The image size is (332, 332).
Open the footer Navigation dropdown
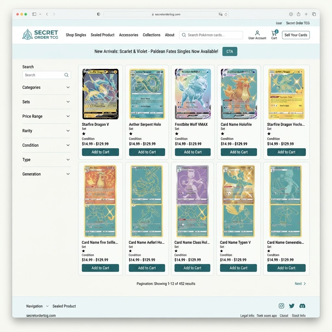pyautogui.click(x=37, y=306)
